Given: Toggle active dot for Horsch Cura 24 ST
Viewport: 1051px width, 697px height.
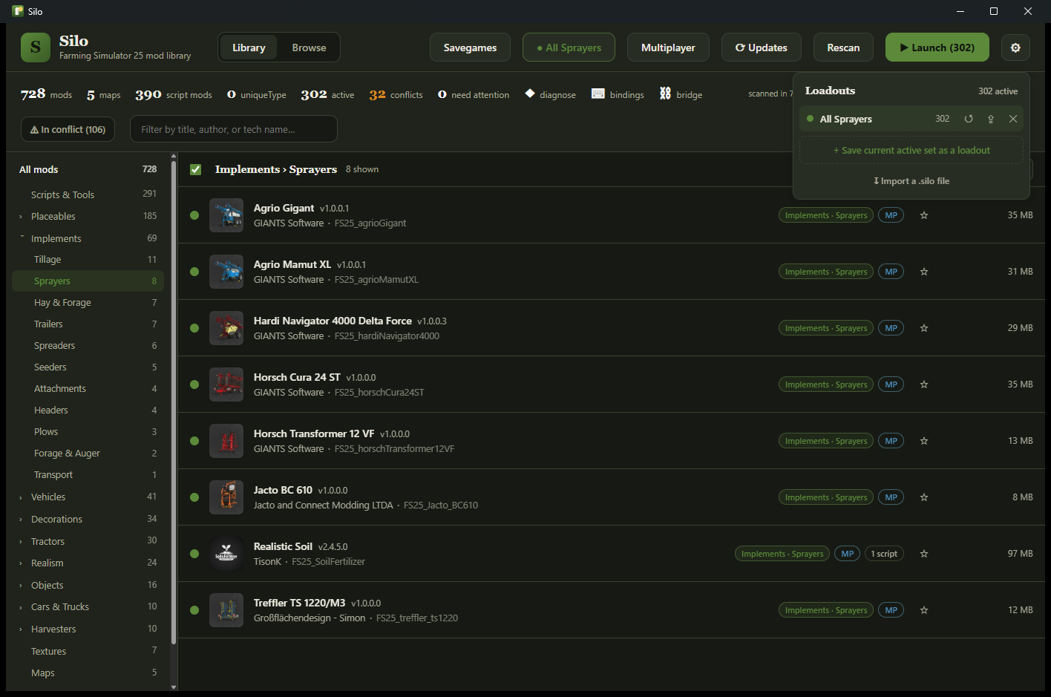Looking at the screenshot, I should click(x=194, y=385).
